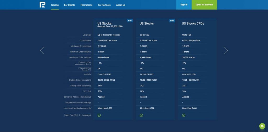Click the Leverage row label

point(87,35)
